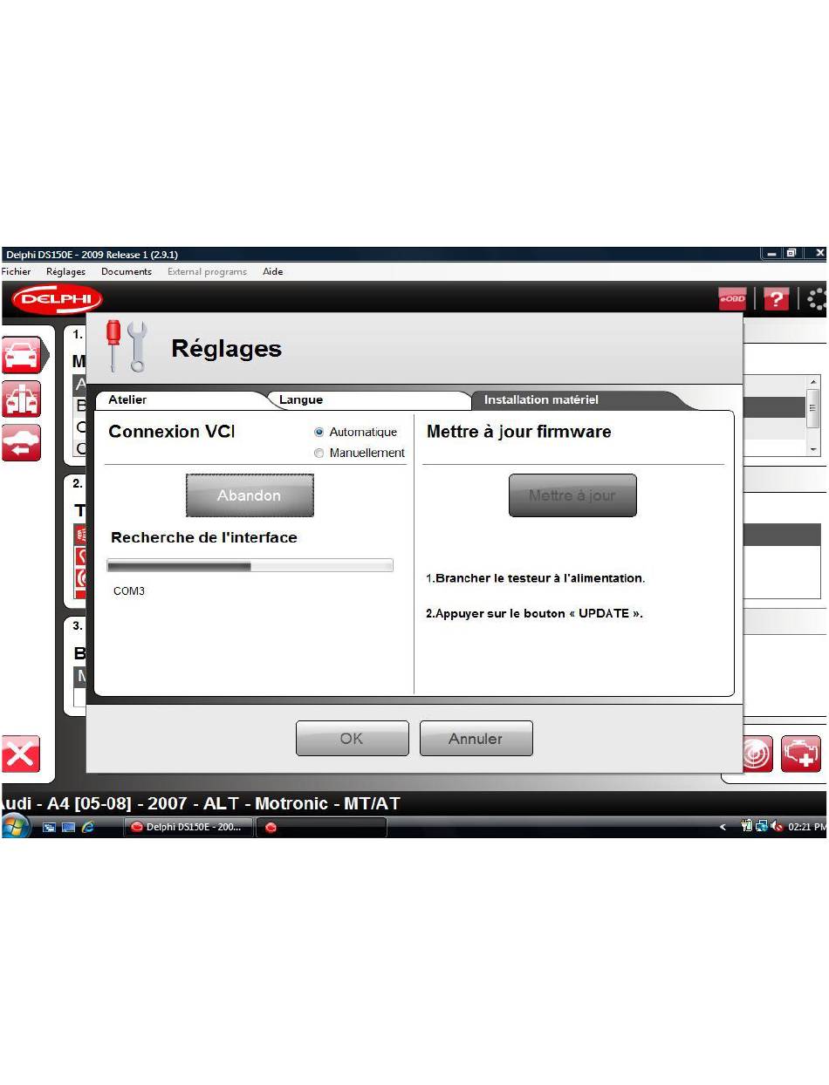Click the "Recherche de l'interface" label
Viewport: 829px width, 1085px height.
click(x=204, y=537)
